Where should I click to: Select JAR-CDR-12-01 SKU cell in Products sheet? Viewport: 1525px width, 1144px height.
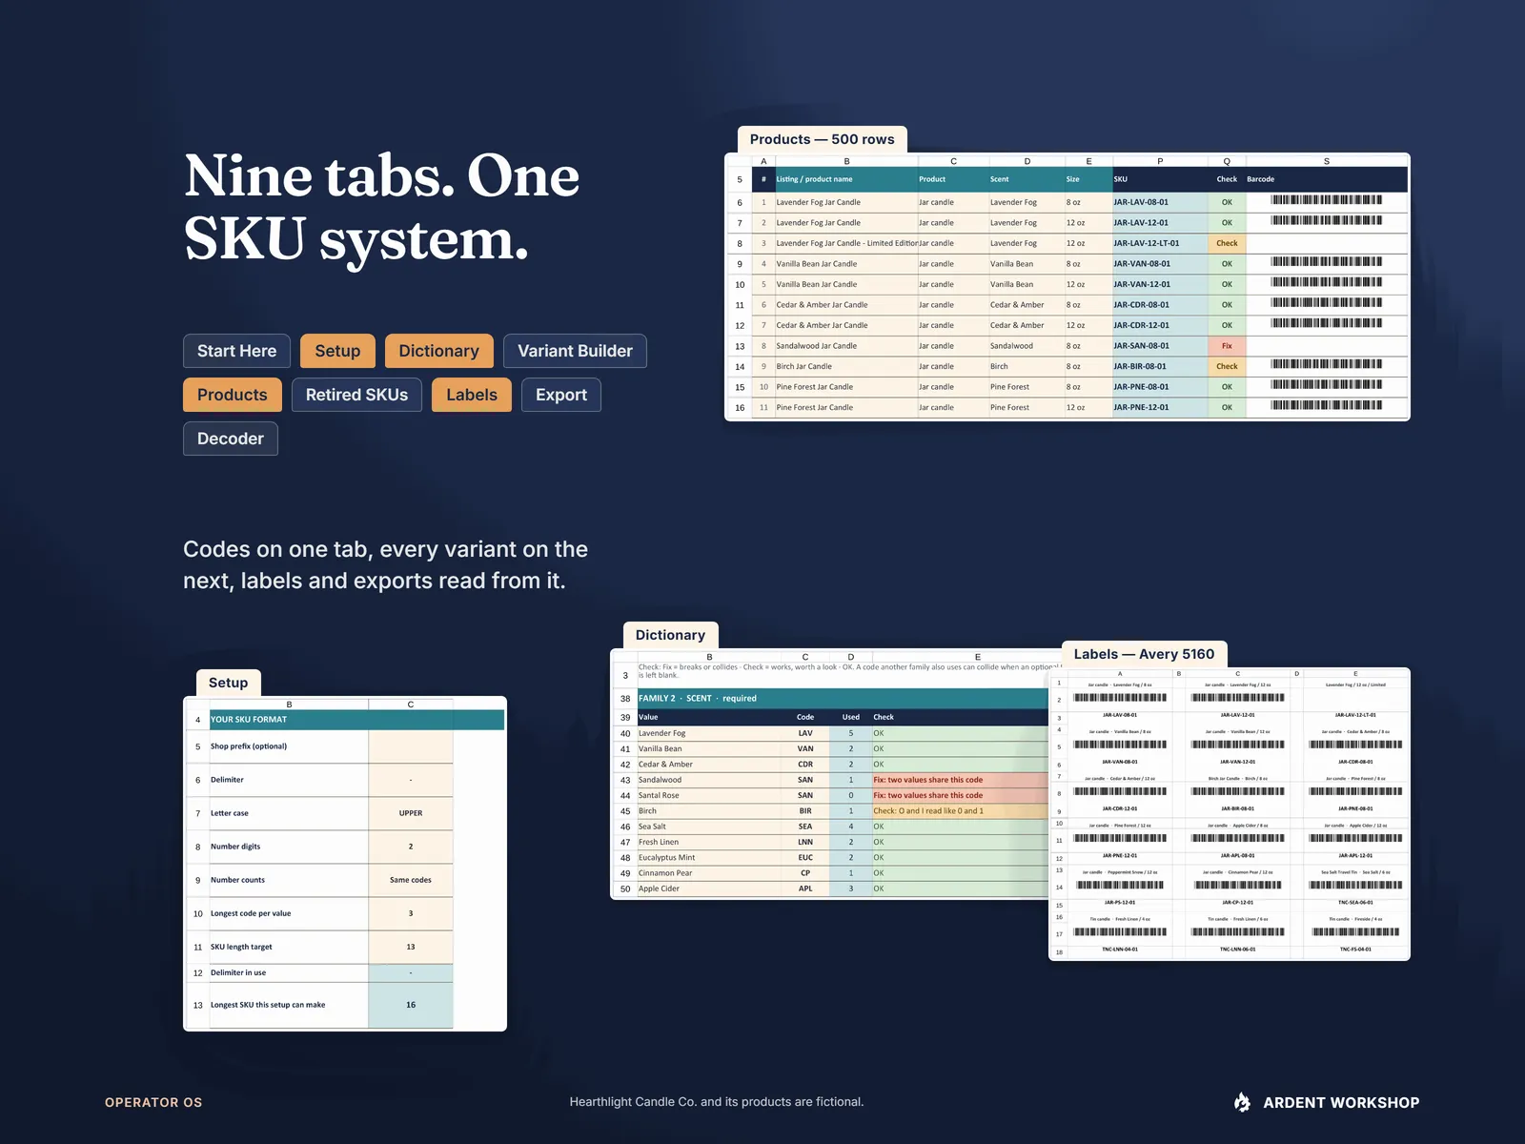[1160, 325]
